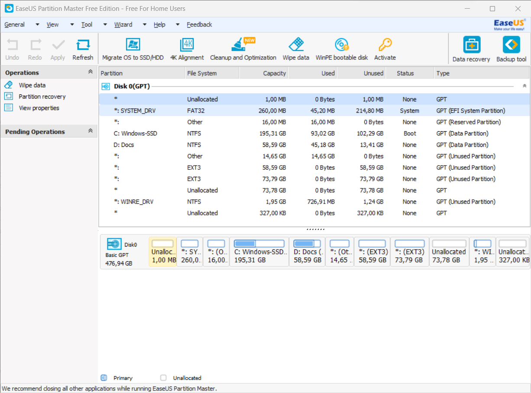Open the General menu dropdown arrow
Screen dimensions: 531x393
coord(37,25)
